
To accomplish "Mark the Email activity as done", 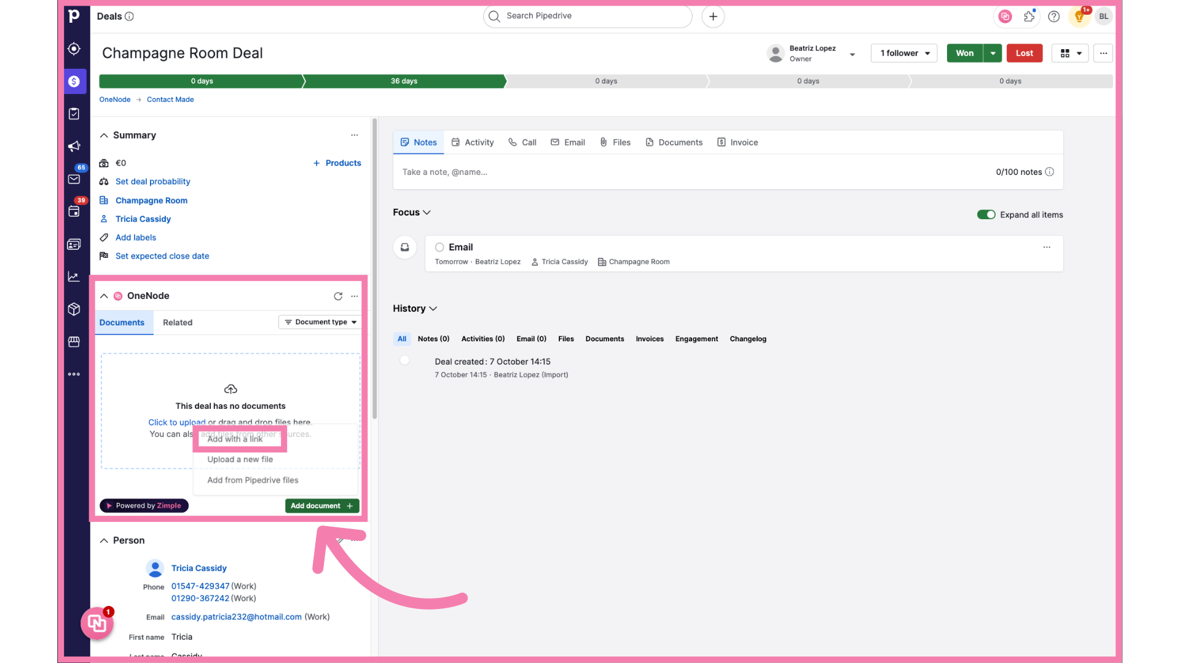I will [439, 247].
